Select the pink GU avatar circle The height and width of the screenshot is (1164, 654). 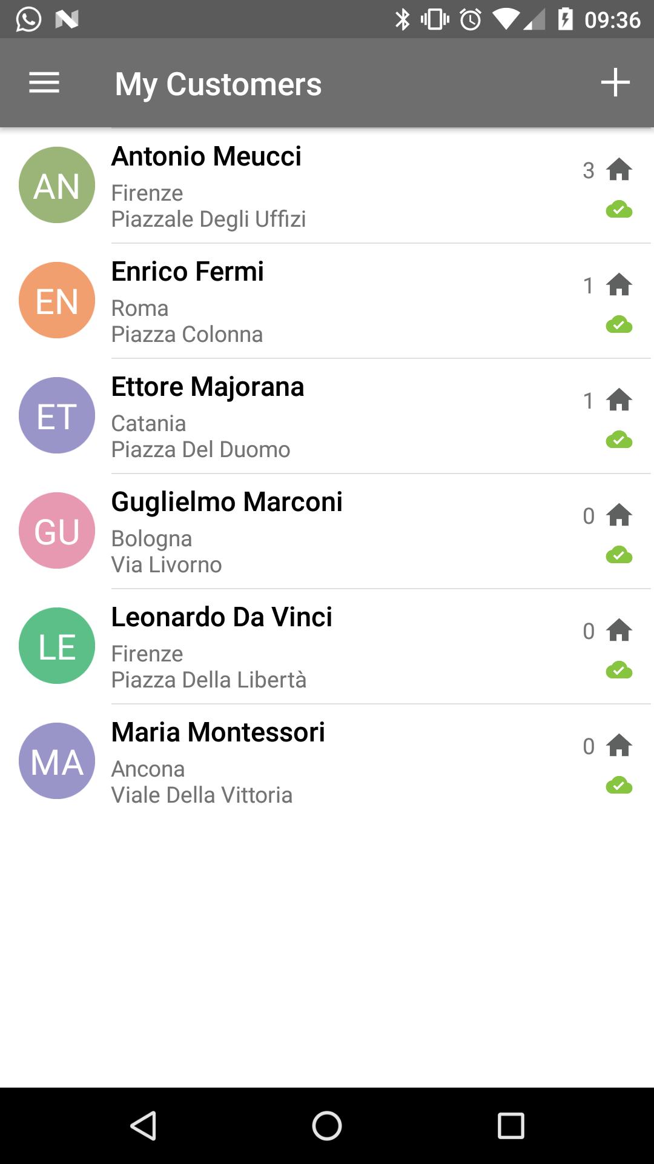57,530
